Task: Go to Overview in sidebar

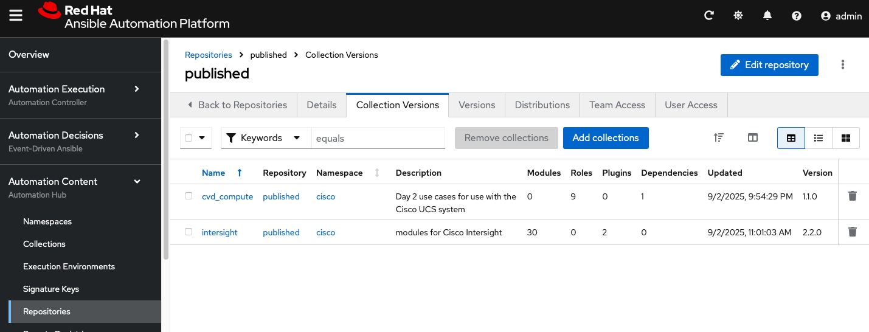Action: tap(80, 55)
